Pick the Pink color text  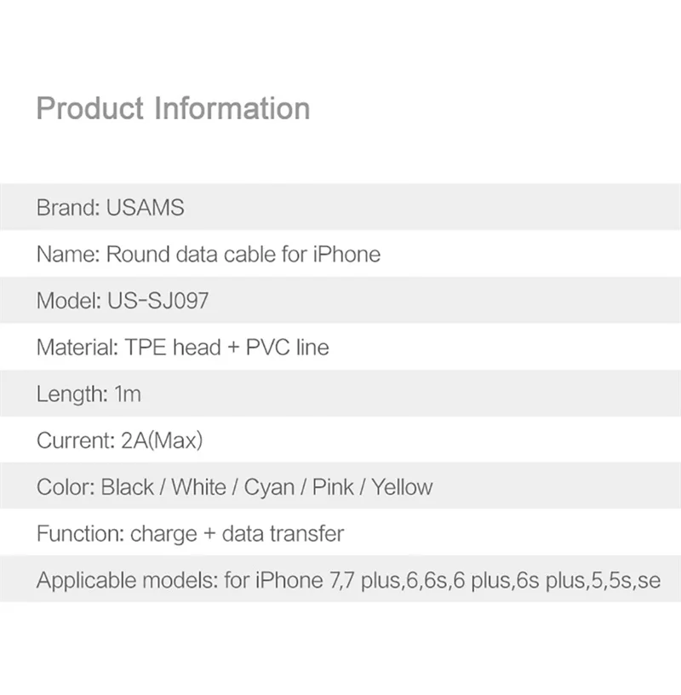pos(333,488)
